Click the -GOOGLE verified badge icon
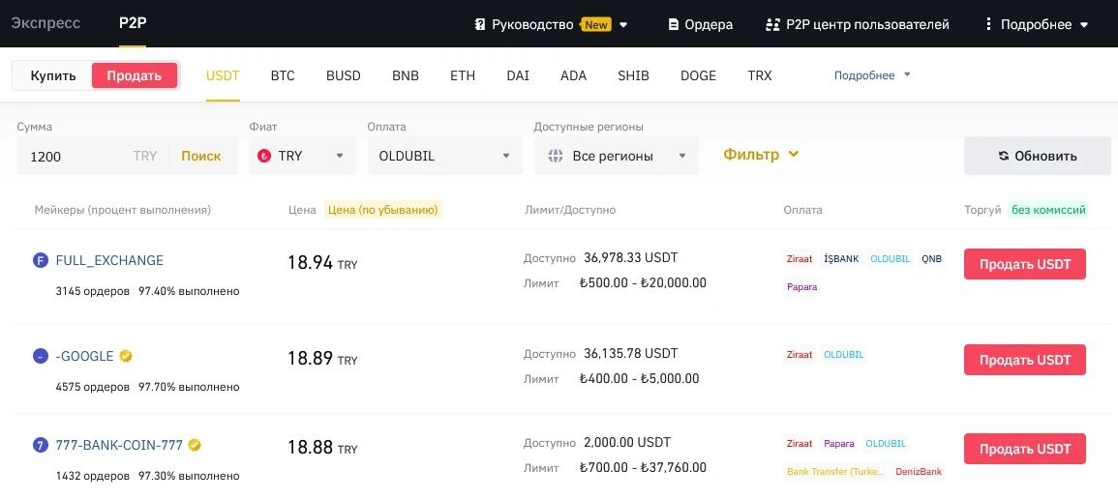 pyautogui.click(x=126, y=355)
